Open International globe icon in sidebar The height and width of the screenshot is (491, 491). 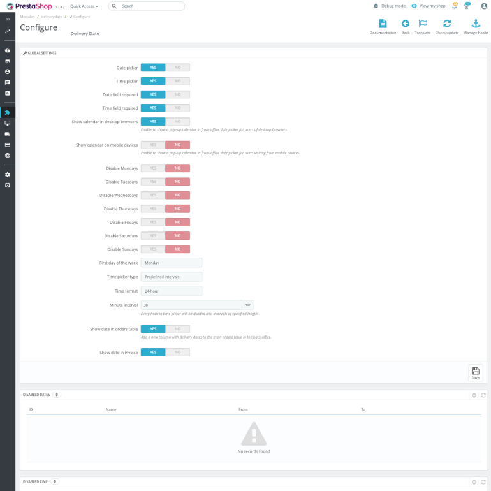8,156
